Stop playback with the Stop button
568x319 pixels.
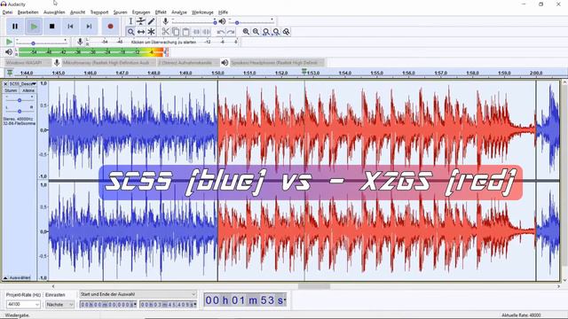pyautogui.click(x=52, y=27)
